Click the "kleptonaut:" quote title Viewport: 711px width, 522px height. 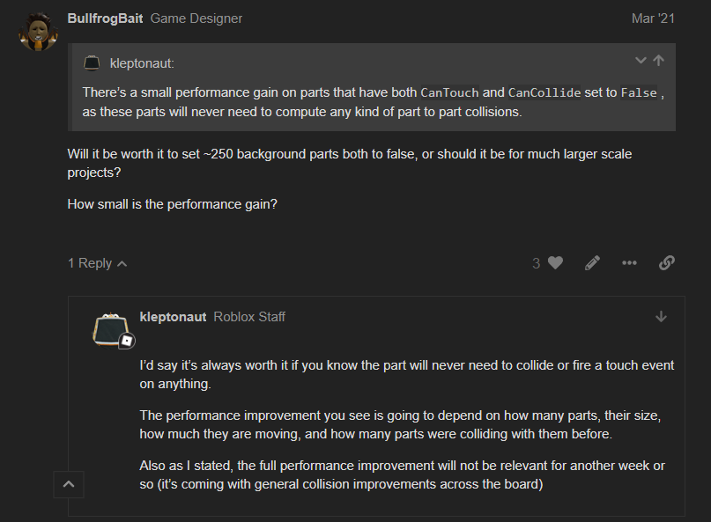(x=142, y=63)
